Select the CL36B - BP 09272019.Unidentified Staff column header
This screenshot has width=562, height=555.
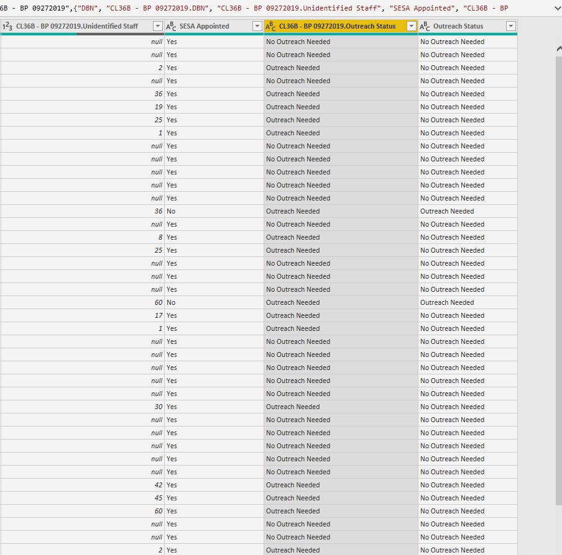(x=83, y=26)
